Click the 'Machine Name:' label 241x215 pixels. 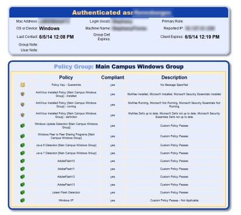pos(98,28)
